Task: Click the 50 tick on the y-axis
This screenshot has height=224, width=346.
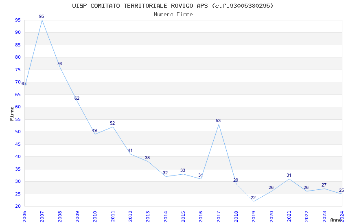Action: point(18,132)
